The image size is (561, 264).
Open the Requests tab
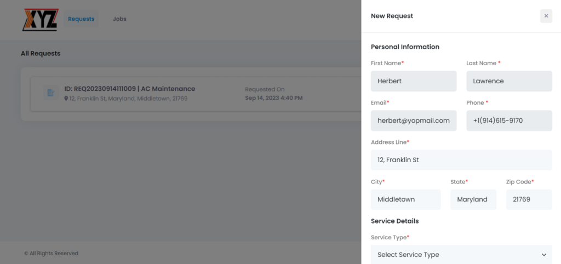[x=81, y=19]
